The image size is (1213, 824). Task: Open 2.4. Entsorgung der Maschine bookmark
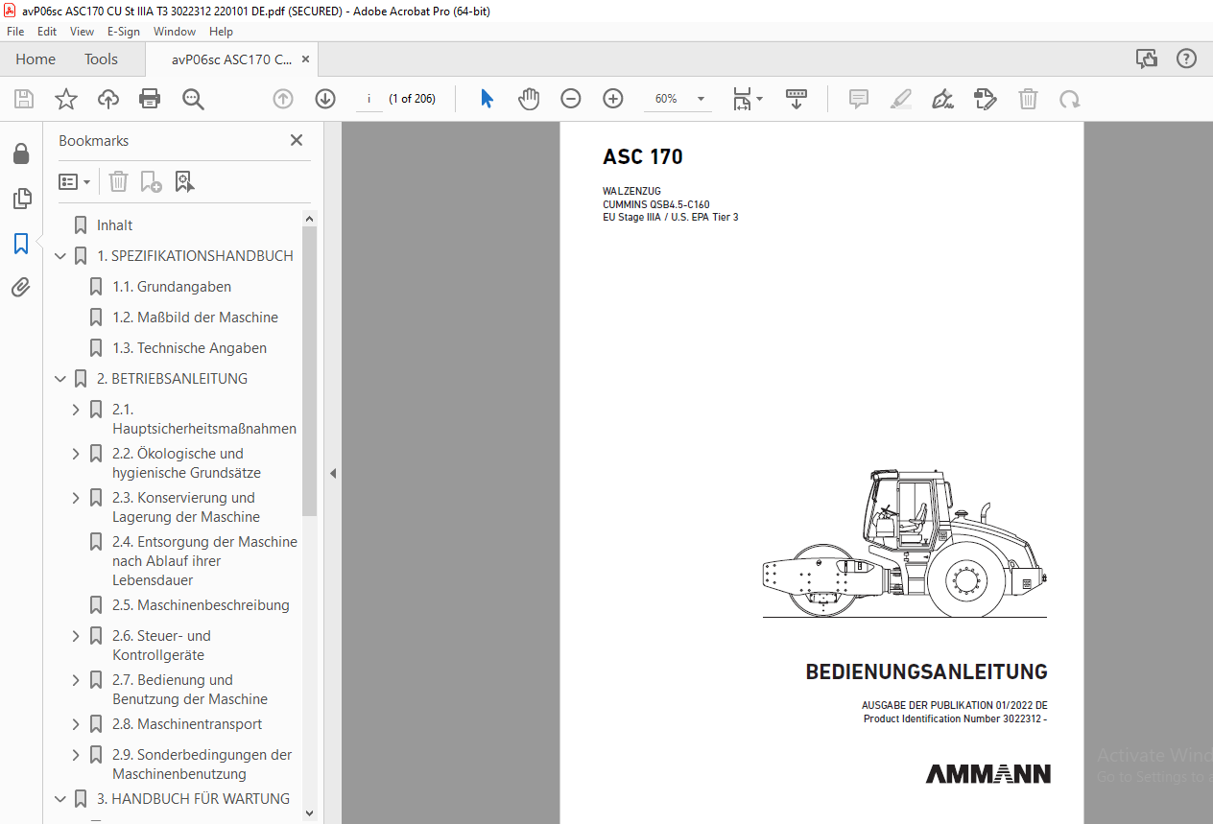coord(205,561)
